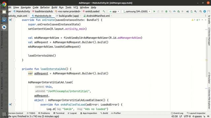Open the VCS menu
The height and width of the screenshot is (118, 211).
tap(75, 8)
